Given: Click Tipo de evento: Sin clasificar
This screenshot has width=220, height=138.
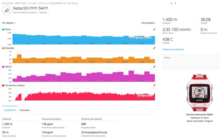Looking at the screenshot, I should point(25,12).
